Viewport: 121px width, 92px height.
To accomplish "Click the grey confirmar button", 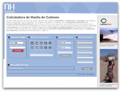I will (65, 56).
